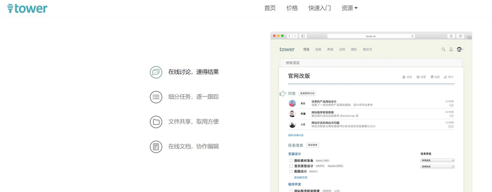492x192 pixels.
Task: Click the 所有项目 breadcrumb
Action: (293, 63)
